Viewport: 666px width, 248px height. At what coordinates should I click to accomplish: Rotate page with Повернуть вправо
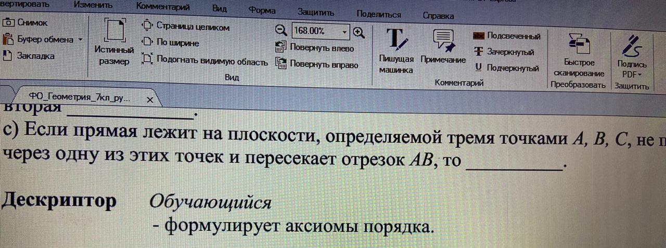coord(317,65)
